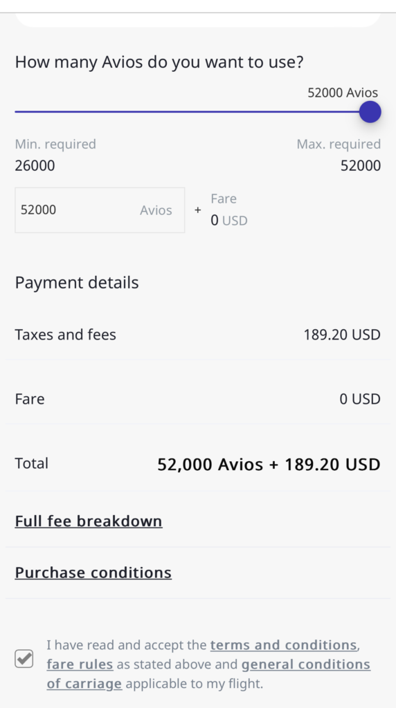Click the round Avios slider handle
This screenshot has width=396, height=708.
point(370,111)
